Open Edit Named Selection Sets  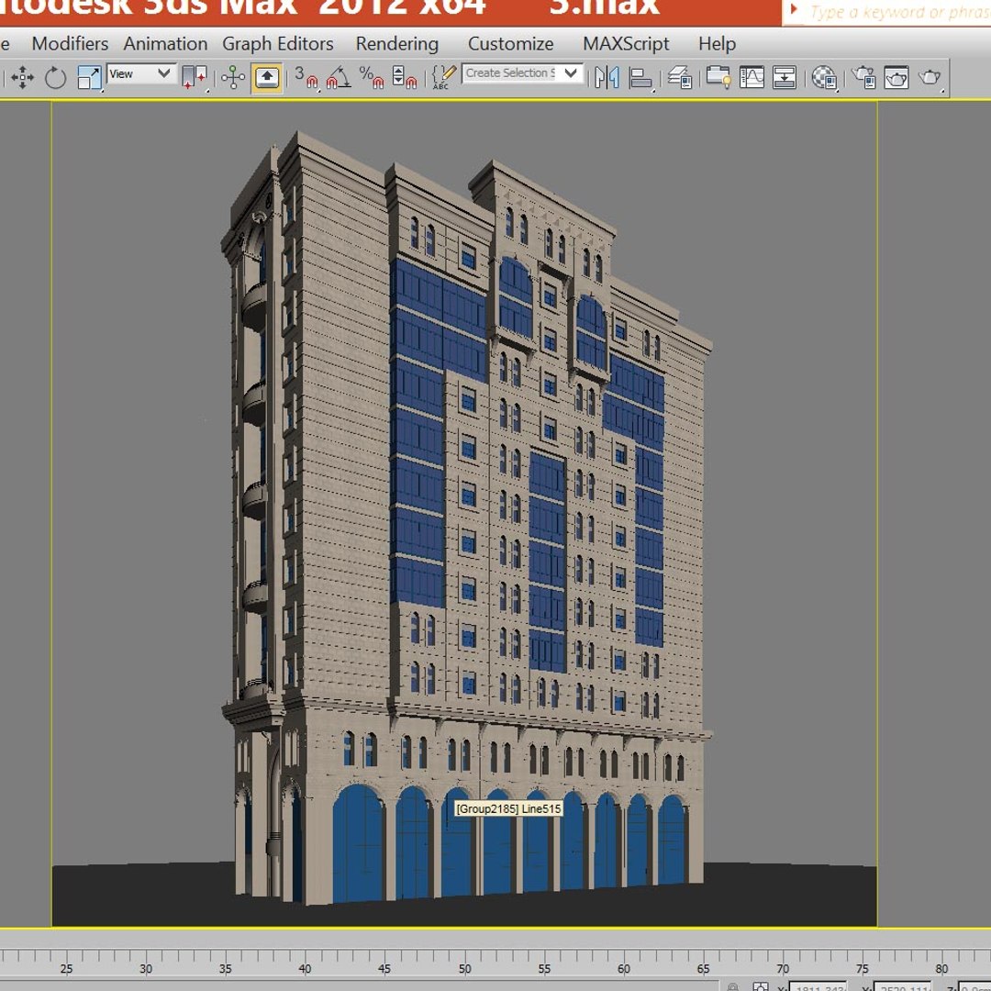click(x=444, y=78)
